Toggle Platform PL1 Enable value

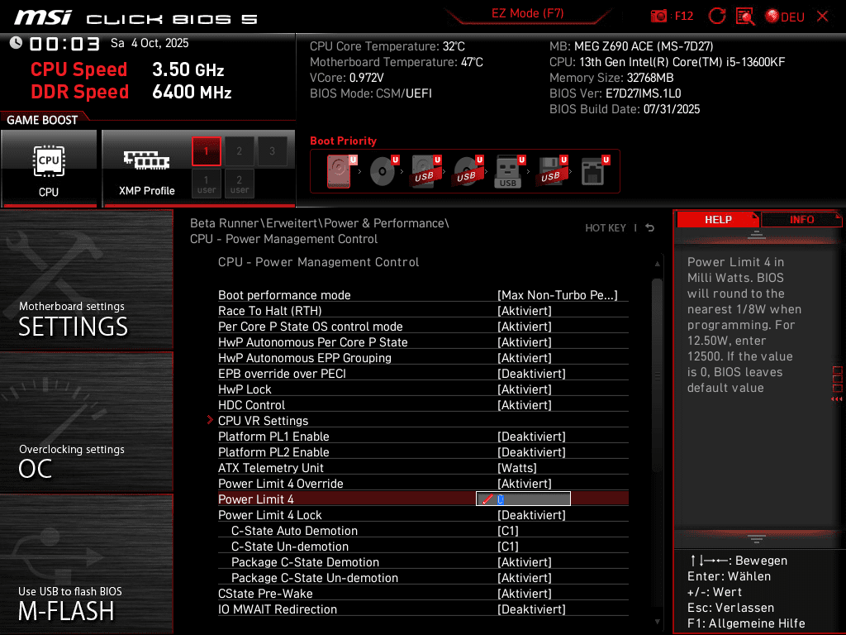click(531, 437)
